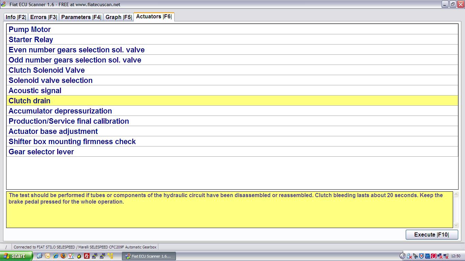Click the 12:50 taskbar clock
The height and width of the screenshot is (261, 465).
click(456, 256)
